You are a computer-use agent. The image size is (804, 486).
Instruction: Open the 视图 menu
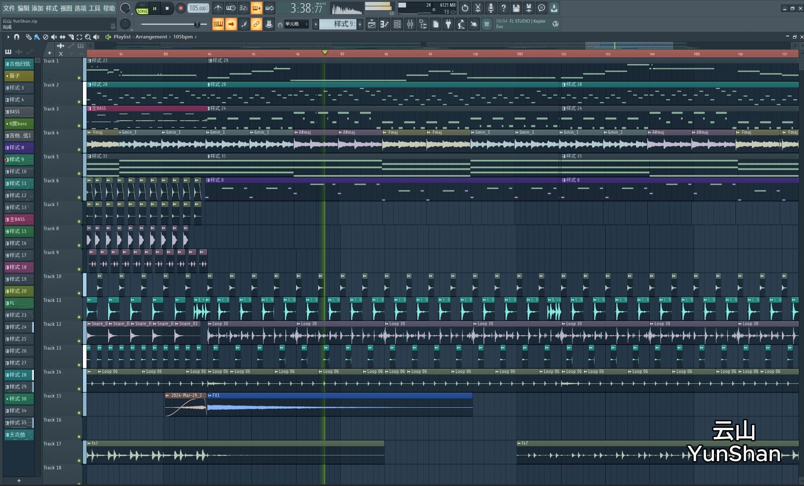click(66, 8)
